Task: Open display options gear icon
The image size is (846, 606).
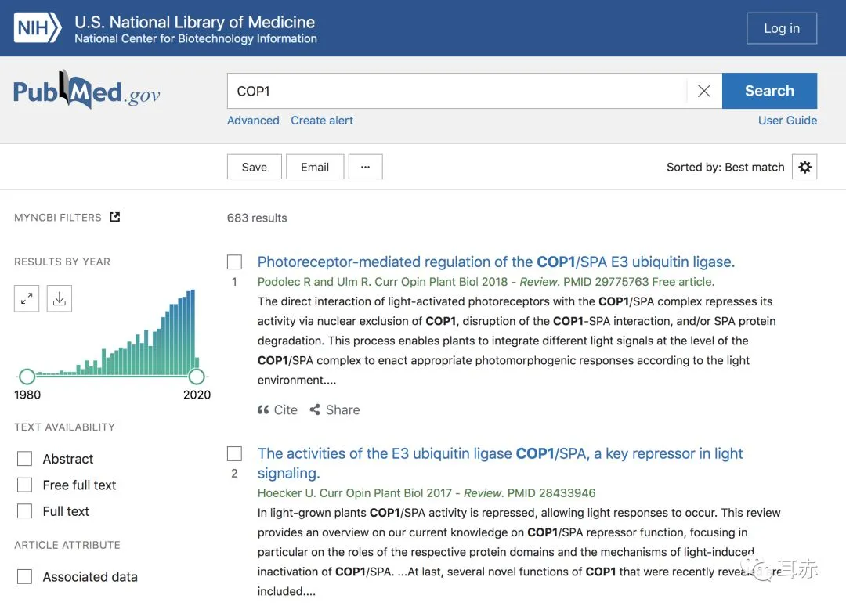Action: tap(804, 167)
